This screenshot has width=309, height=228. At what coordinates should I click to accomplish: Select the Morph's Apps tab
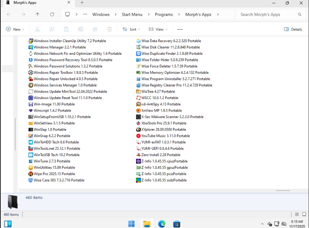point(38,3)
